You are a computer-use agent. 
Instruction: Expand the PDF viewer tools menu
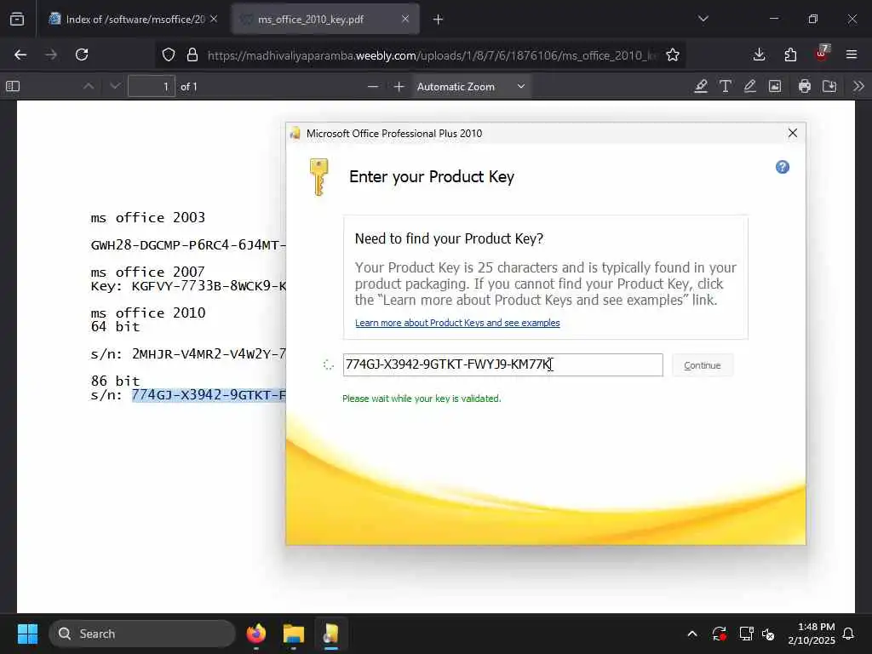point(858,86)
